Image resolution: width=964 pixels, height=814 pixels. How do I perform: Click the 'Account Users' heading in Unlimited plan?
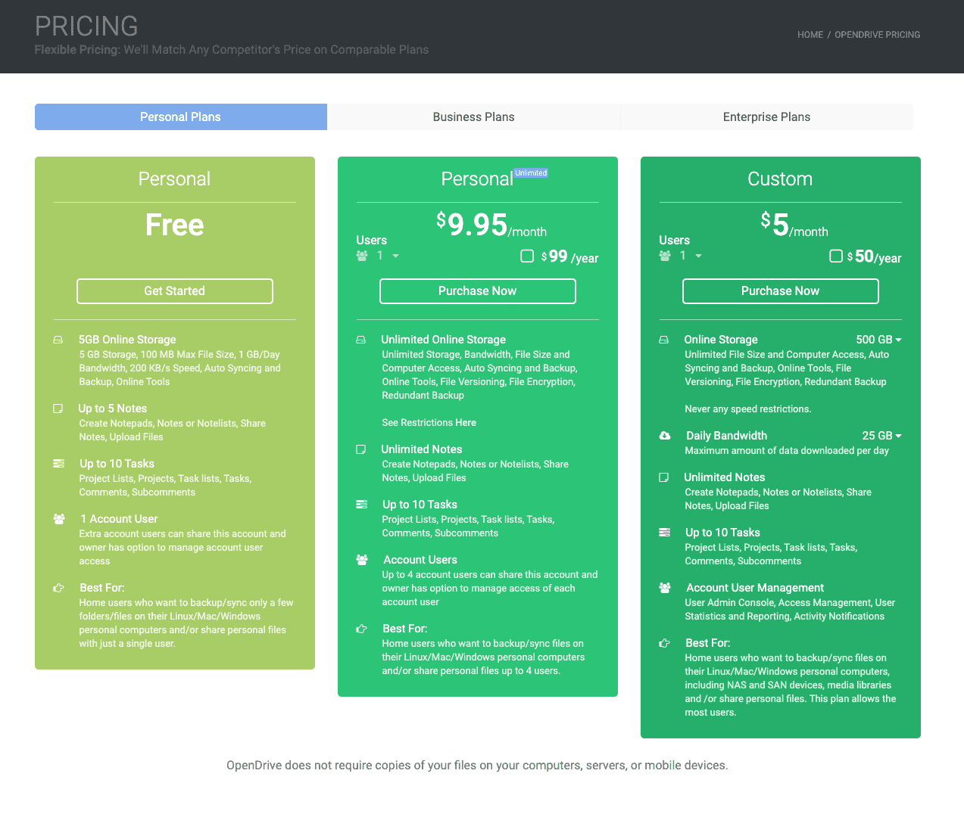click(x=420, y=560)
